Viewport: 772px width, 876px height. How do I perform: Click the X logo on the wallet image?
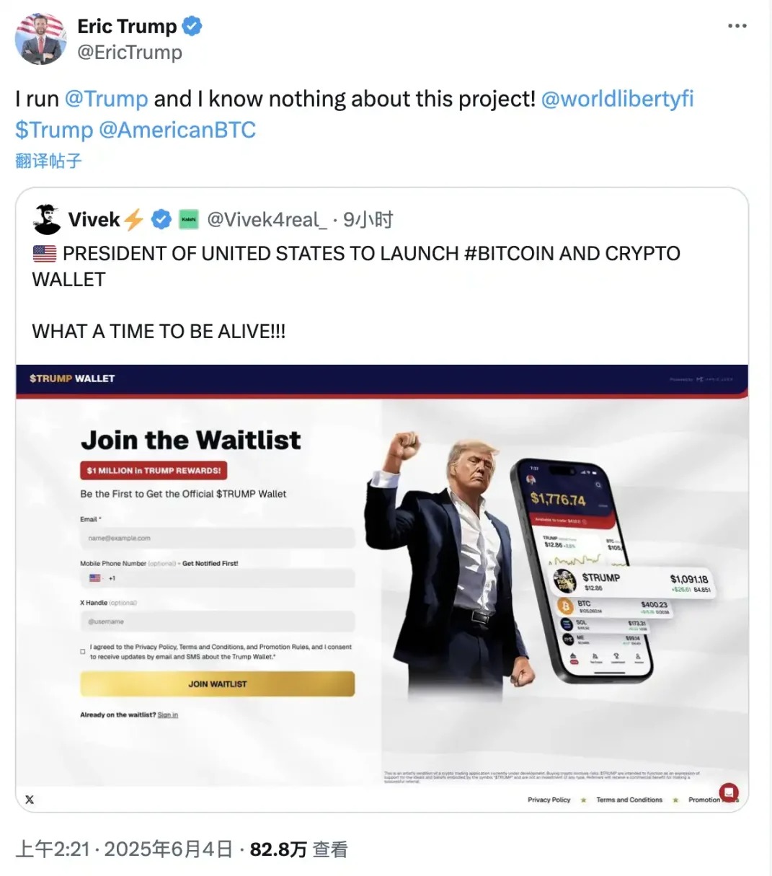tap(30, 799)
